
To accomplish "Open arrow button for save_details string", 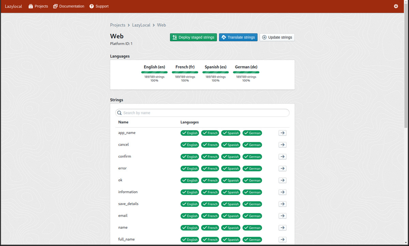I will (282, 204).
